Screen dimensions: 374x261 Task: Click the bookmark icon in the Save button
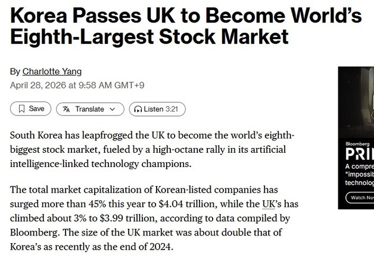click(21, 109)
